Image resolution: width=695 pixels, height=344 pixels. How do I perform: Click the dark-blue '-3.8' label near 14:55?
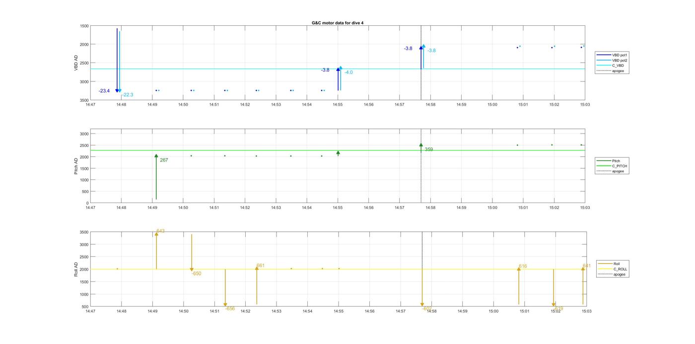pos(325,70)
